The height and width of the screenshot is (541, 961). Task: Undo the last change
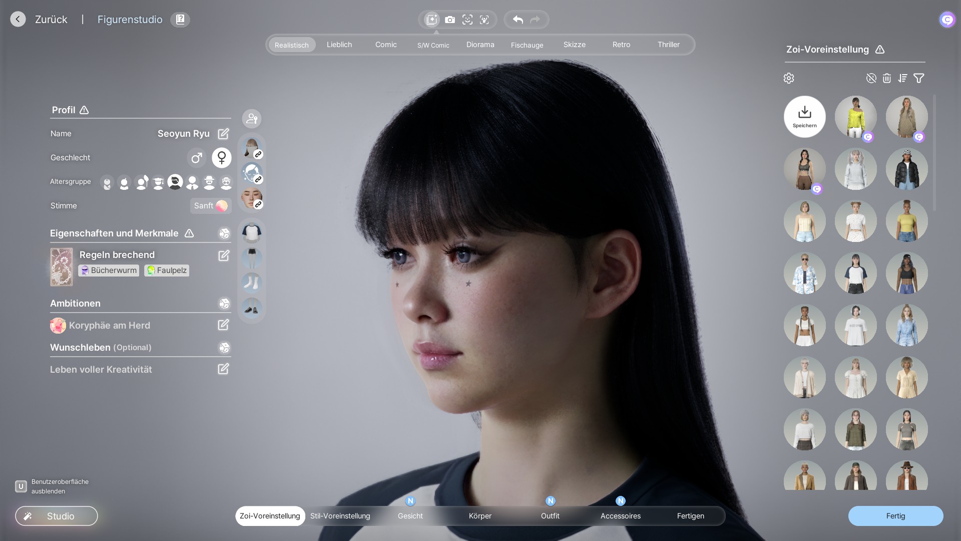pyautogui.click(x=518, y=20)
